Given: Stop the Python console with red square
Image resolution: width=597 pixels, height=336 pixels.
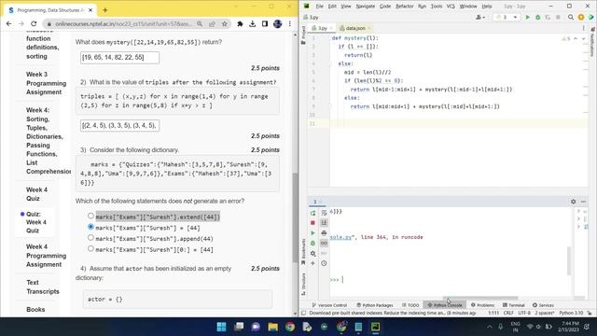Looking at the screenshot, I should click(313, 223).
